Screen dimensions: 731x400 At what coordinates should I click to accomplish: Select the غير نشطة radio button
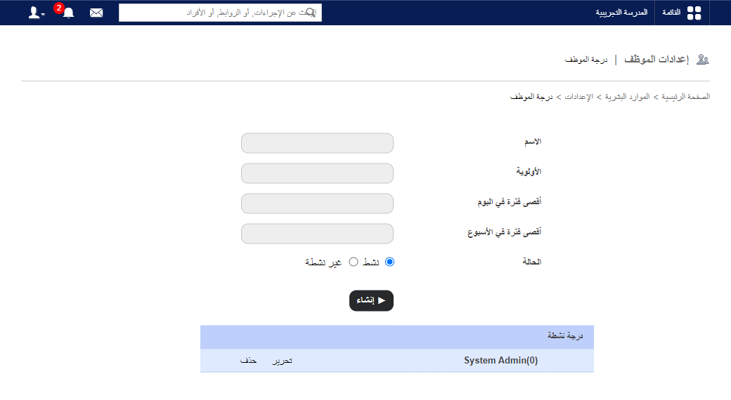coord(354,262)
